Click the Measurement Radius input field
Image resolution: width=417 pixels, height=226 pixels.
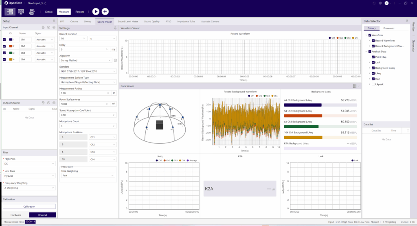click(84, 93)
